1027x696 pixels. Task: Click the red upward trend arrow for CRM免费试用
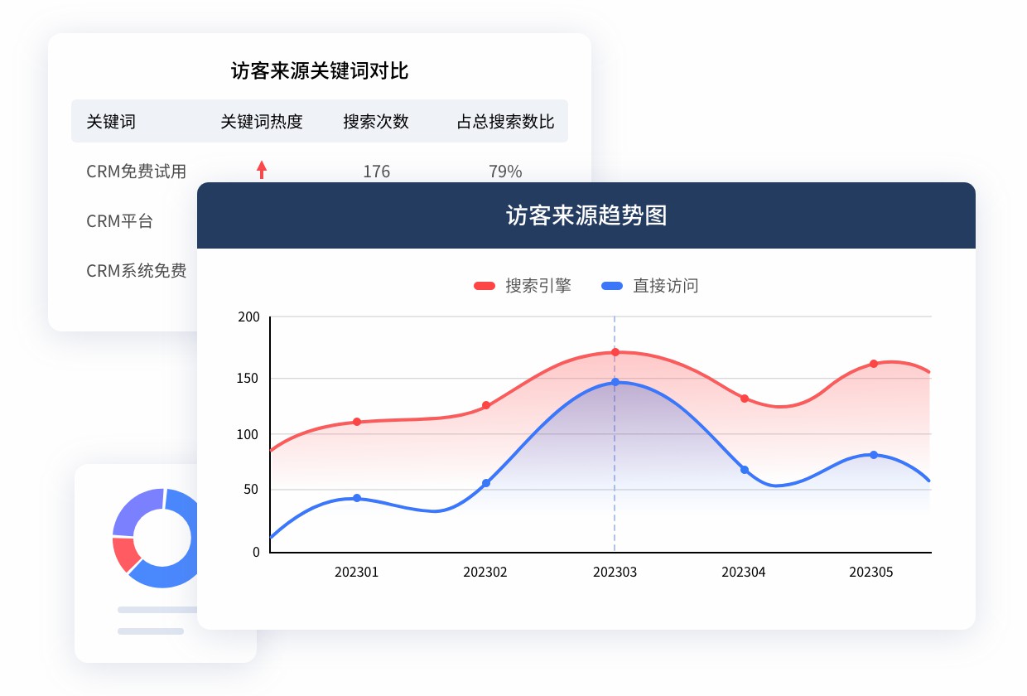pyautogui.click(x=261, y=169)
